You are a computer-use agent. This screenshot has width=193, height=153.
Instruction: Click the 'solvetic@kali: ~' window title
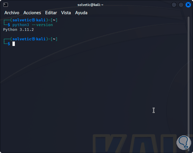(x=90, y=5)
